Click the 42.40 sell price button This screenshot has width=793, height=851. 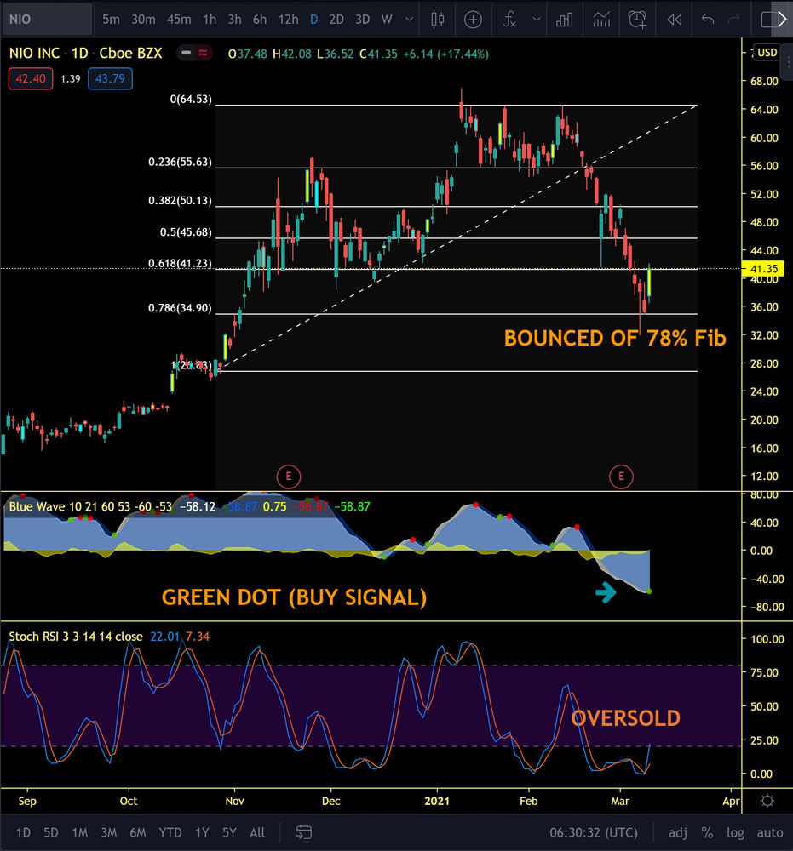pos(31,78)
